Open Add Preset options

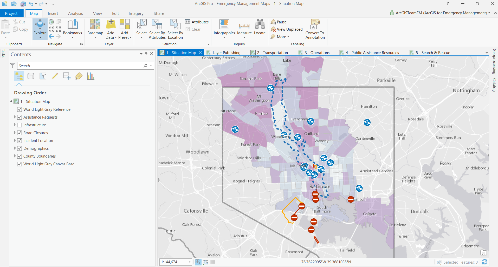pos(125,29)
